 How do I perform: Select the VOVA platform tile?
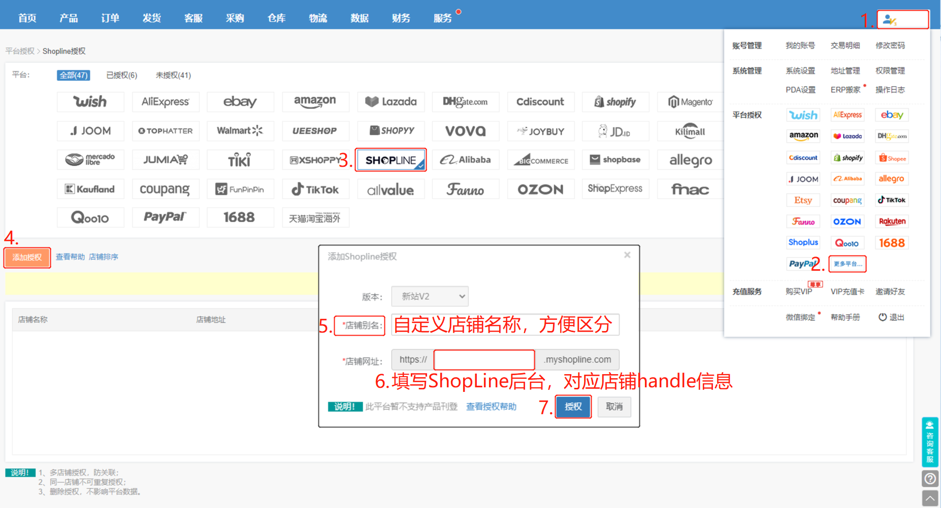[466, 131]
